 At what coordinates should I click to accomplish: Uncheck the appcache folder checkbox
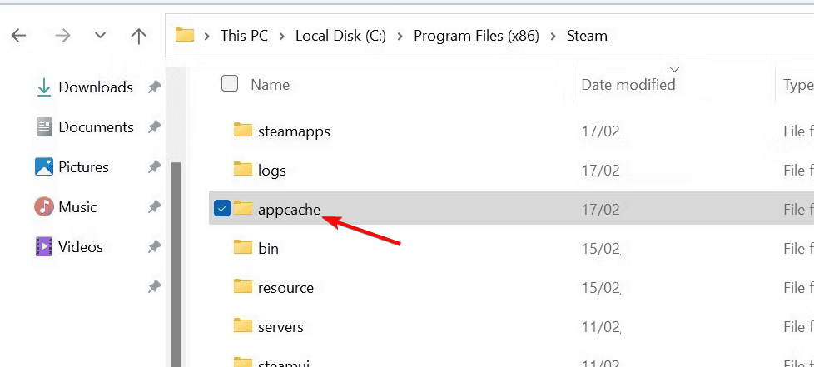pos(222,209)
